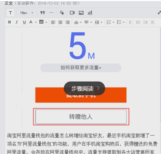Viewport: 161px width, 154px height.
Task: Open bulleted list style dropdown
Action: 124,22
